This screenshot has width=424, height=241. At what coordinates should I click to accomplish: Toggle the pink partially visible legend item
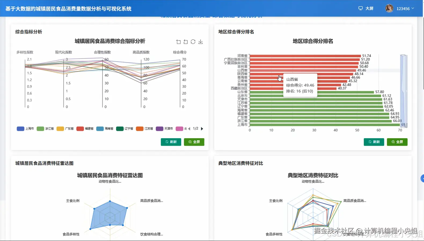(181, 129)
